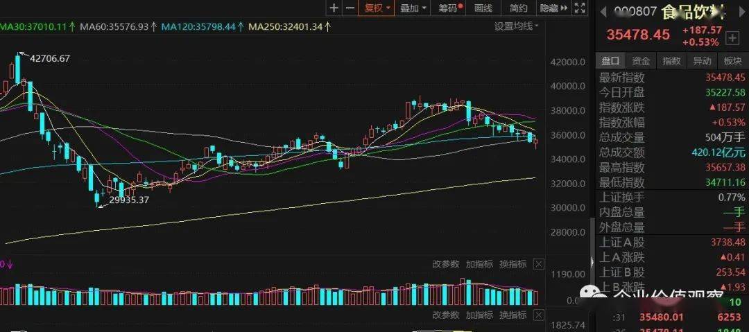This screenshot has height=332, width=749.
Task: Click 换指标 in volume panel
Action: coord(513,264)
